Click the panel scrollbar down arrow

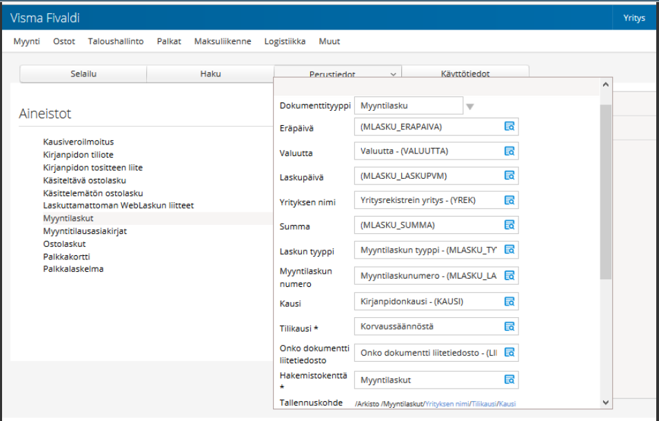(606, 402)
